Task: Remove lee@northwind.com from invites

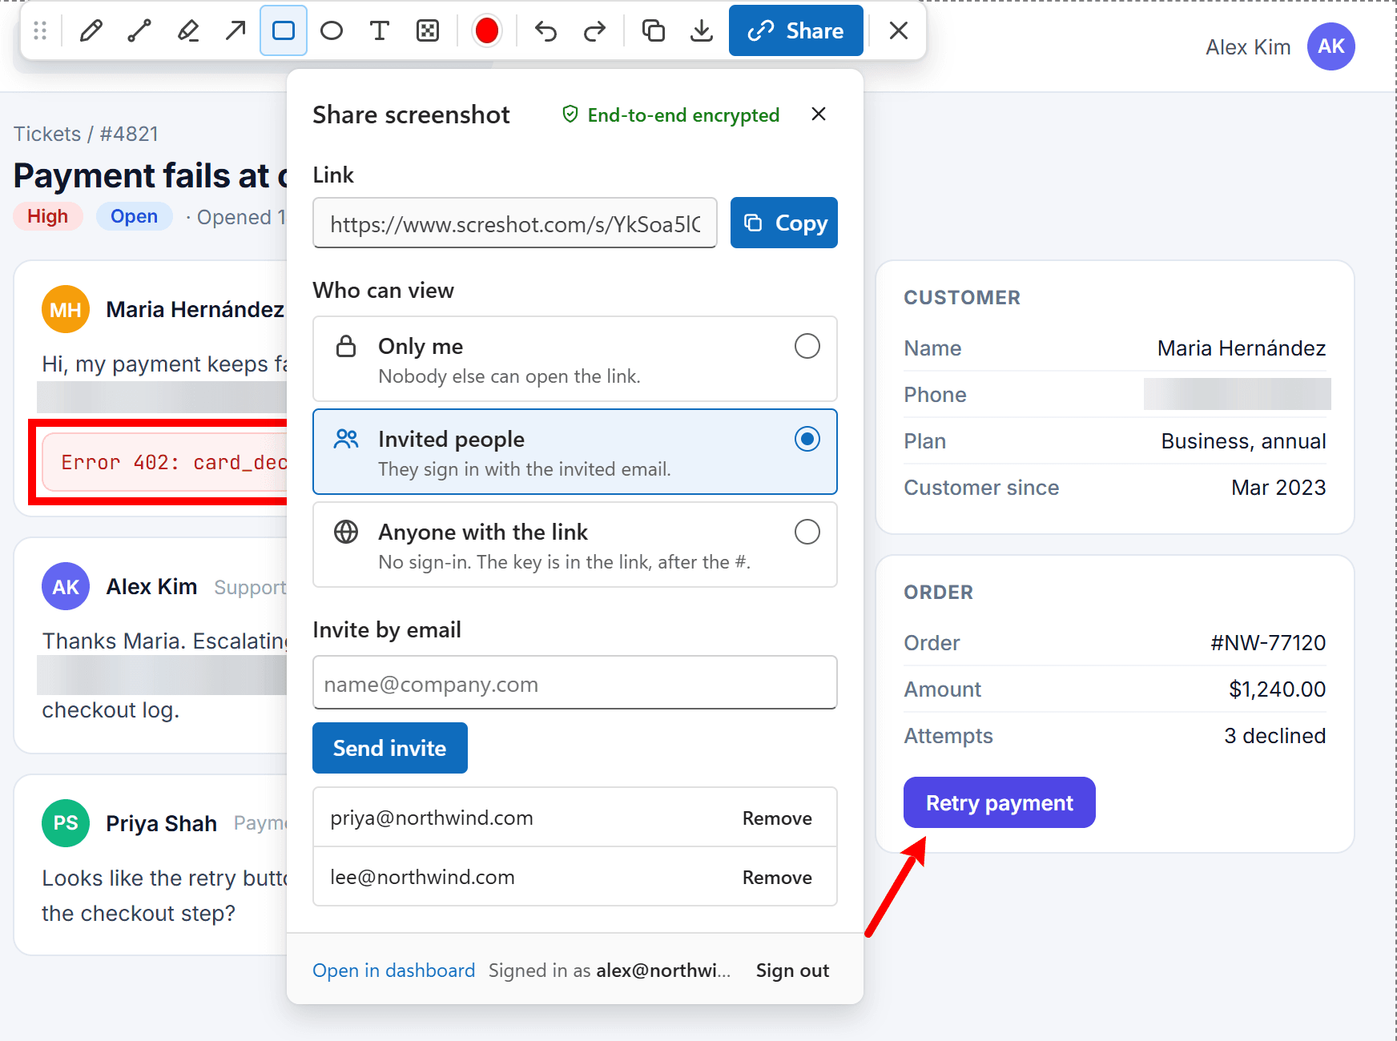Action: click(777, 877)
